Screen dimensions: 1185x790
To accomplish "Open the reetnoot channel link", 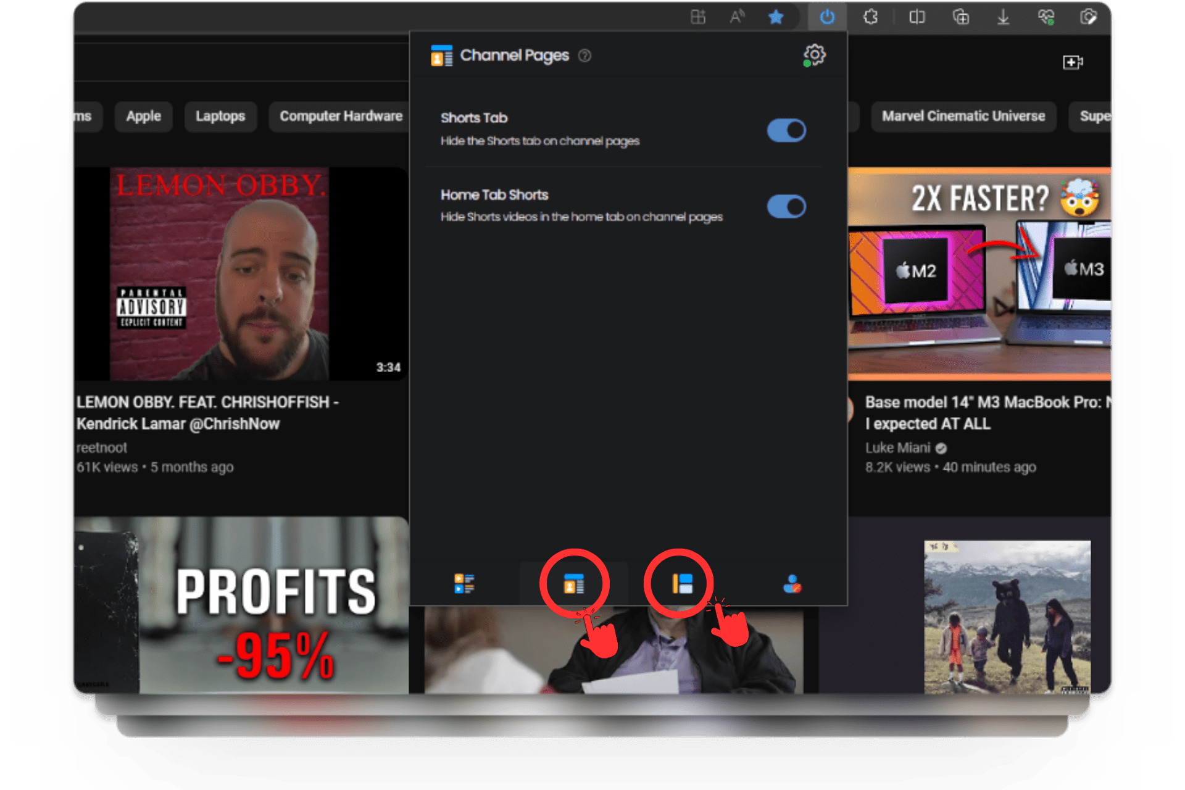I will tap(101, 447).
